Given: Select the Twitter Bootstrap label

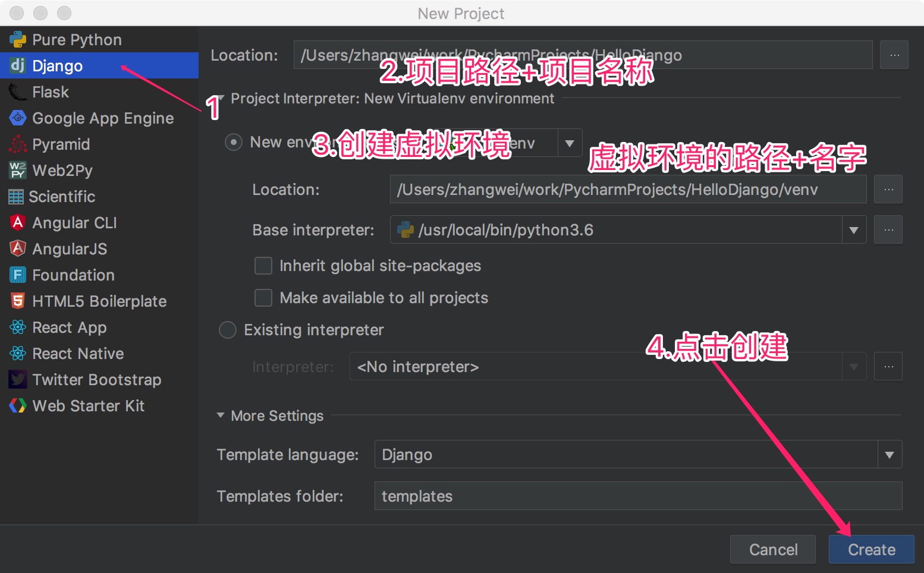Looking at the screenshot, I should coord(97,380).
